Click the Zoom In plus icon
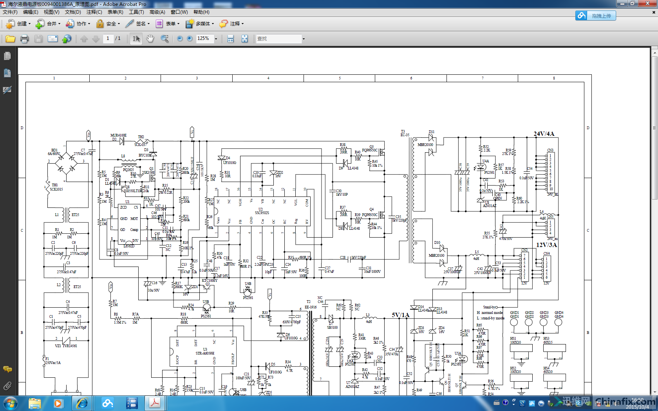Image resolution: width=658 pixels, height=411 pixels. (x=190, y=39)
